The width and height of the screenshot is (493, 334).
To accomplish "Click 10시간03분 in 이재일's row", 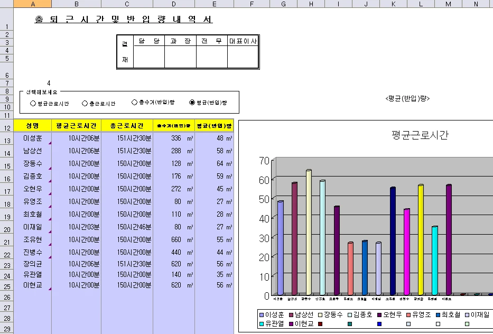I will (x=77, y=227).
